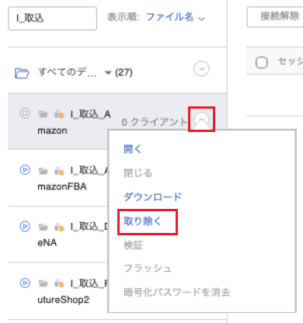Image resolution: width=303 pixels, height=323 pixels.
Task: Click the lock icon on I_取込_Amazon row
Action: pos(59,114)
